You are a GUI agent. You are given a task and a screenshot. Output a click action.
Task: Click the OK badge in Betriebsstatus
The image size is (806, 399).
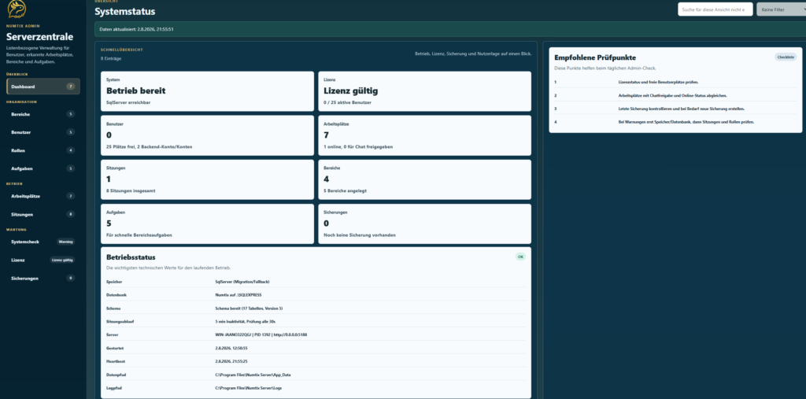click(x=520, y=257)
